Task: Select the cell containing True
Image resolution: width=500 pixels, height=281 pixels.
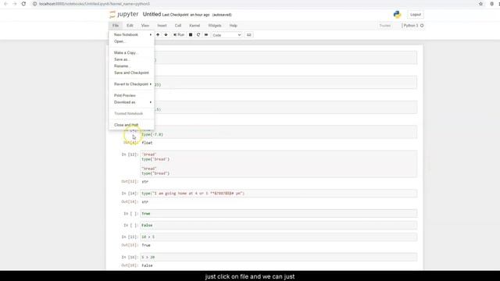Action: pyautogui.click(x=278, y=213)
